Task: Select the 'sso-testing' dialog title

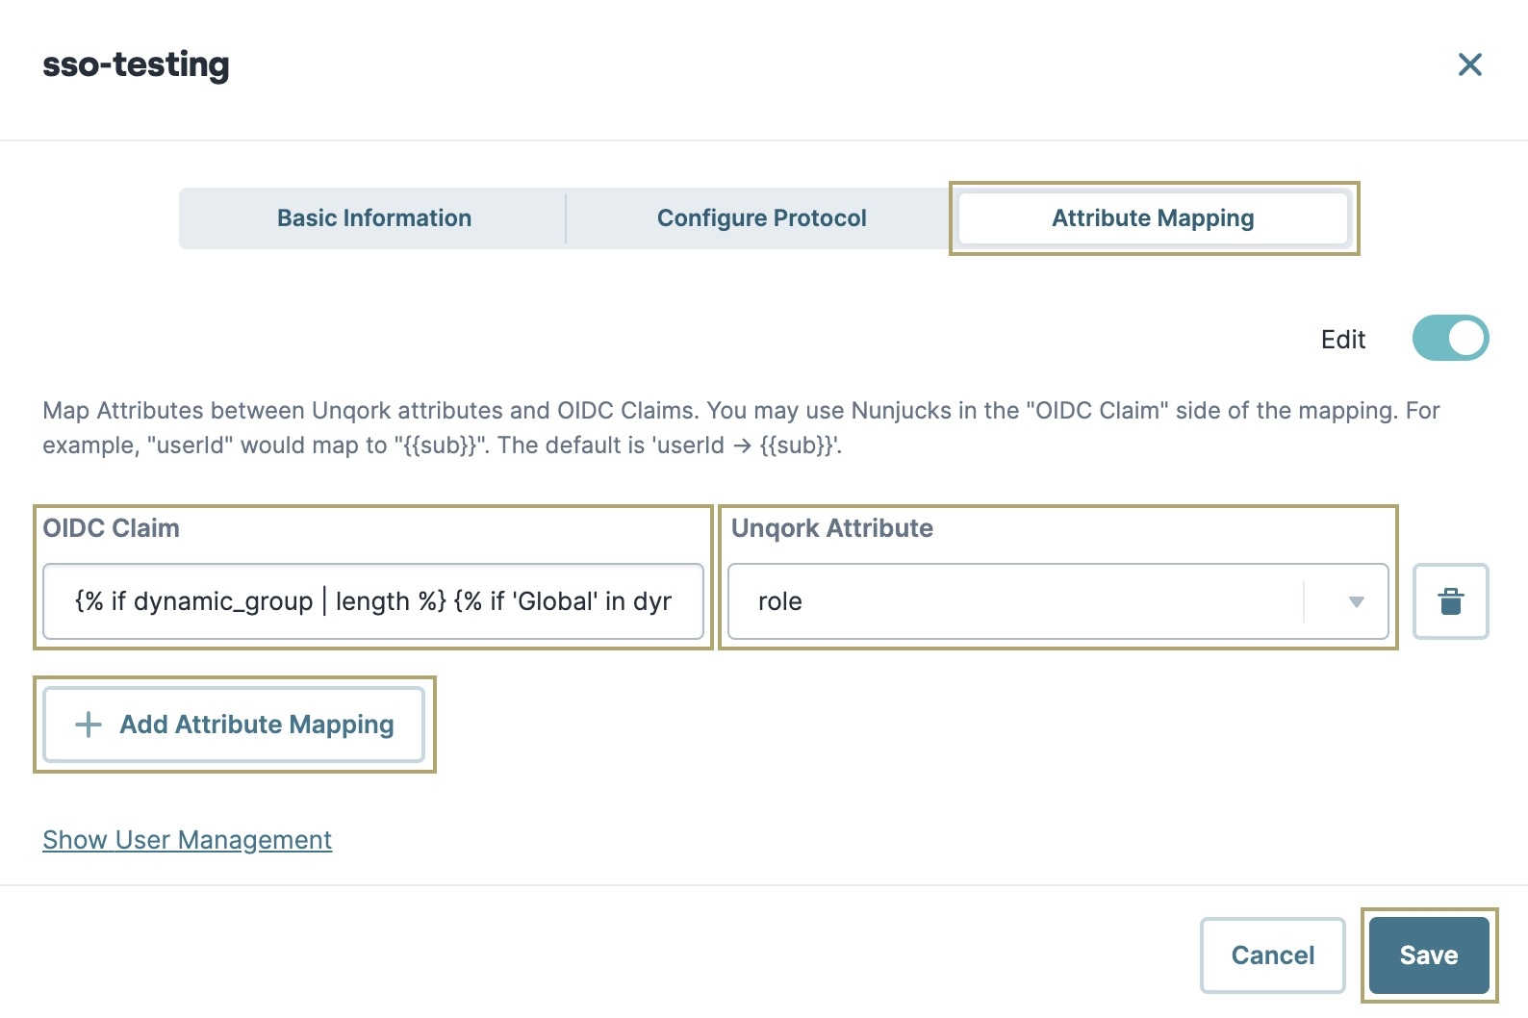Action: tap(136, 64)
